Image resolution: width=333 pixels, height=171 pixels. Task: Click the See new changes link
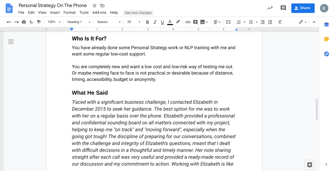[x=138, y=13]
